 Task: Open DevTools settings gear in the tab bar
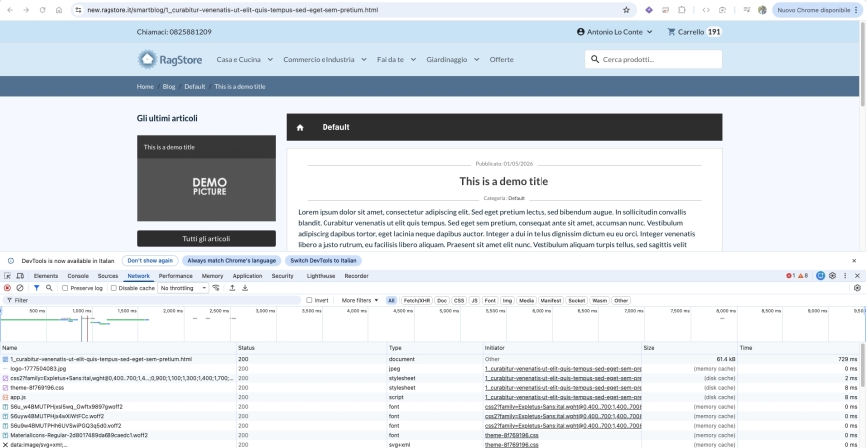coord(833,275)
